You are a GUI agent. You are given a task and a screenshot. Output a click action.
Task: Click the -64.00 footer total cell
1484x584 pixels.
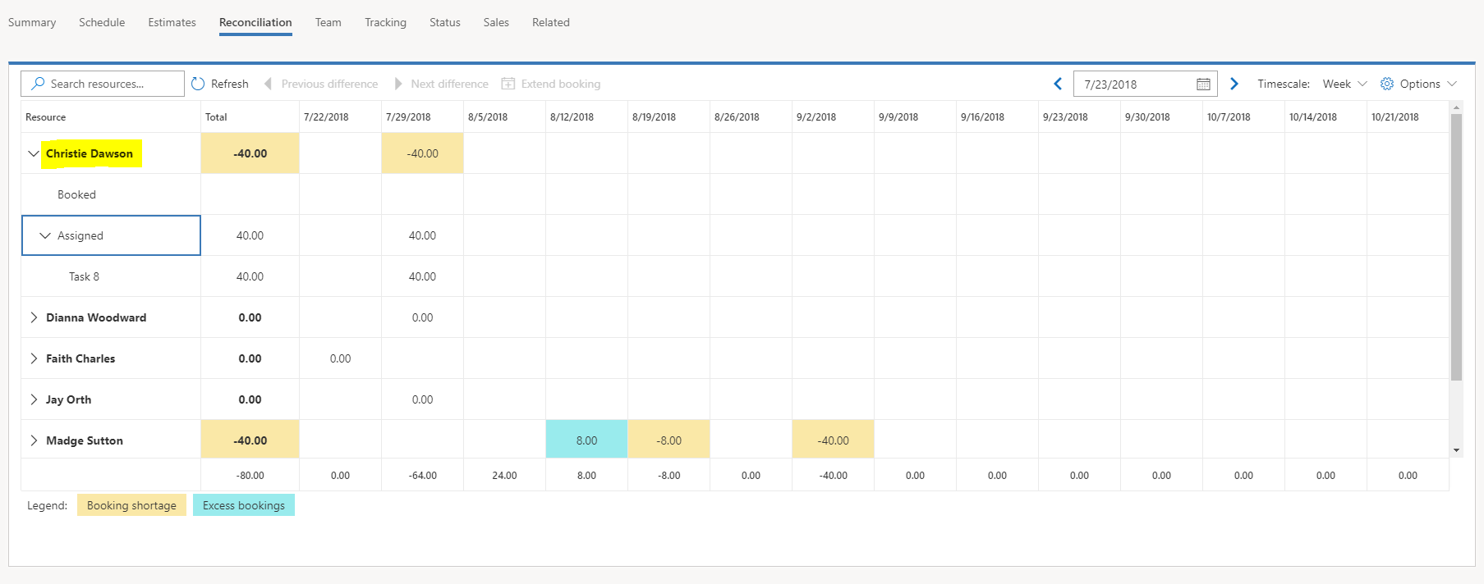coord(422,475)
